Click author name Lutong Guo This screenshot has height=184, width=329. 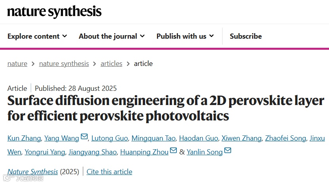click(109, 138)
